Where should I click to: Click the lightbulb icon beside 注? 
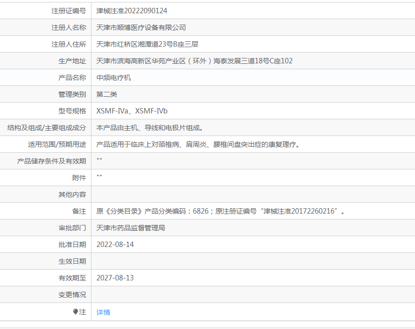click(76, 312)
